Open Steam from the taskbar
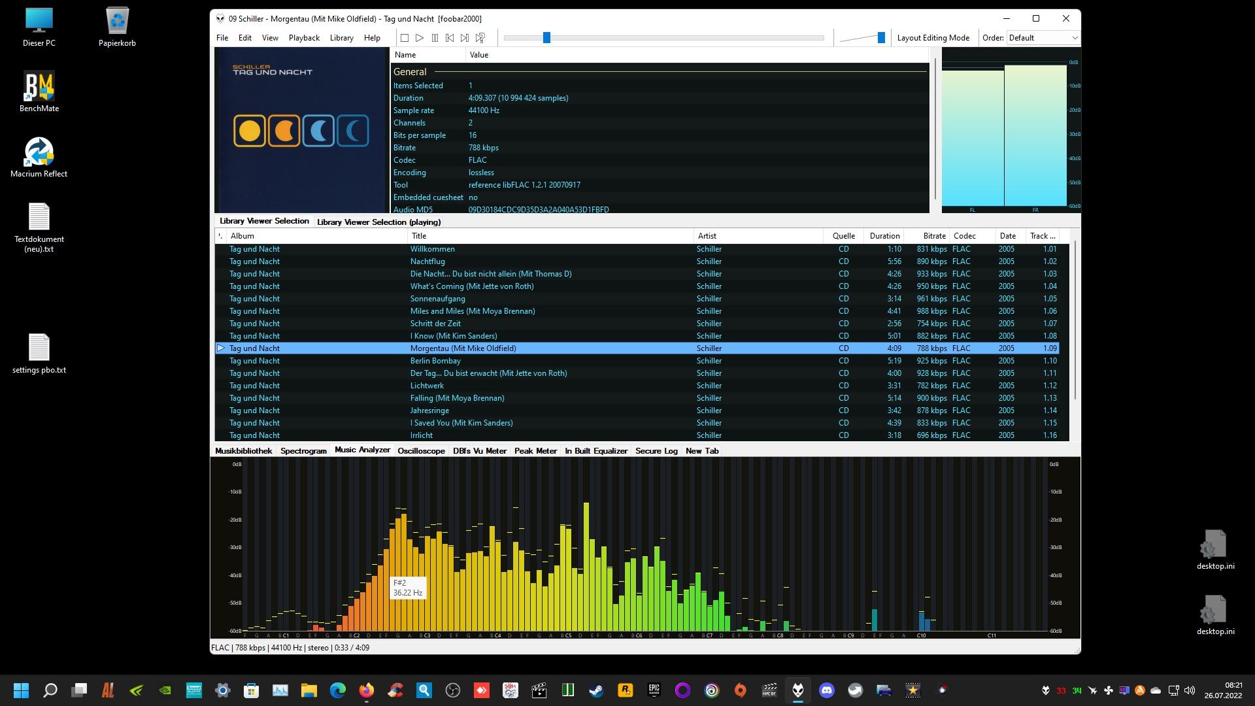 coord(596,690)
